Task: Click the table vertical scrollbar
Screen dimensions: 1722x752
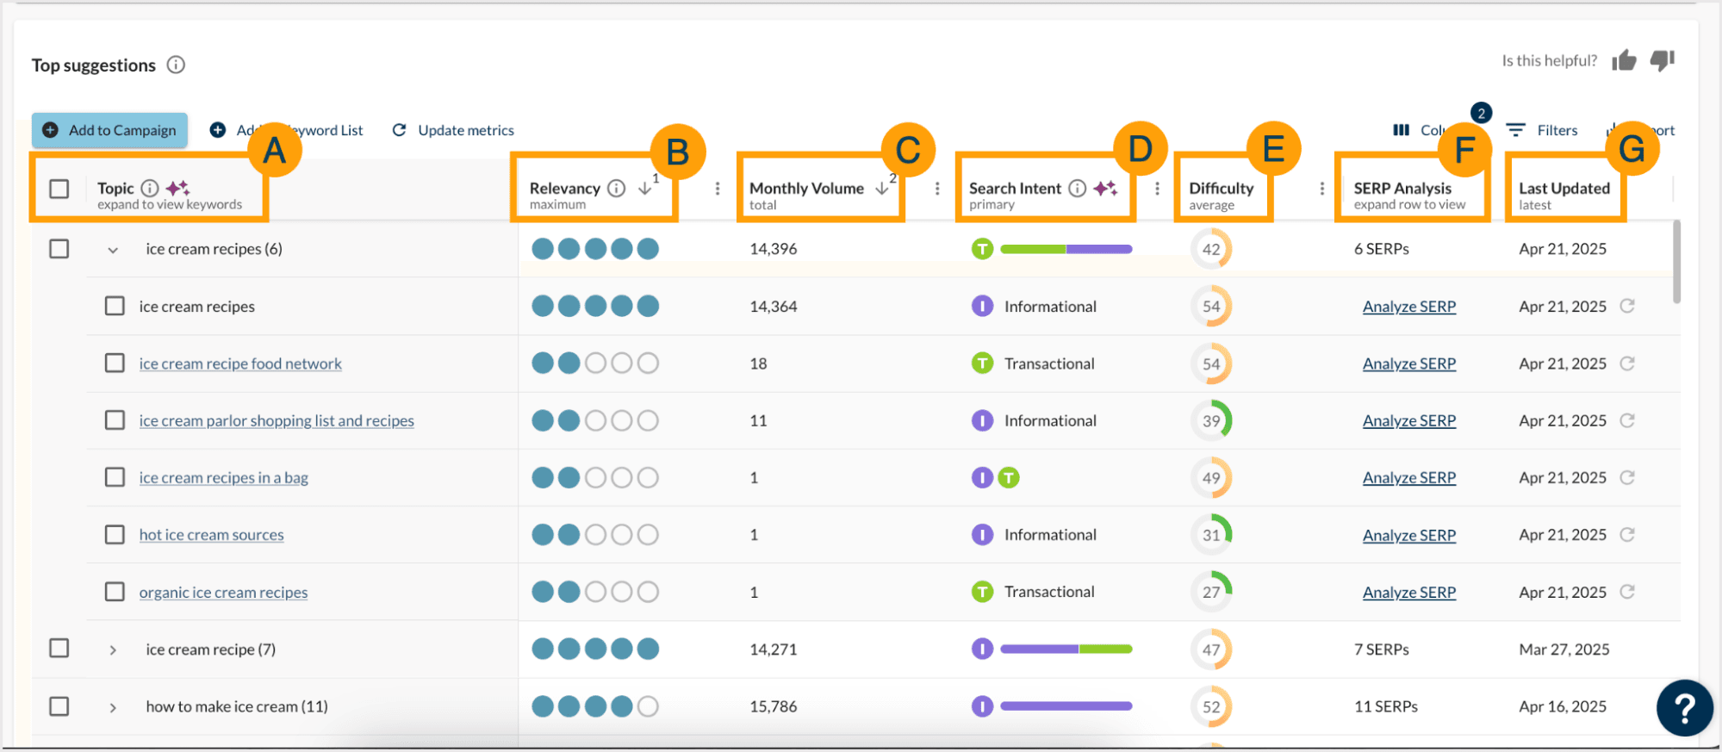Action: pyautogui.click(x=1675, y=263)
